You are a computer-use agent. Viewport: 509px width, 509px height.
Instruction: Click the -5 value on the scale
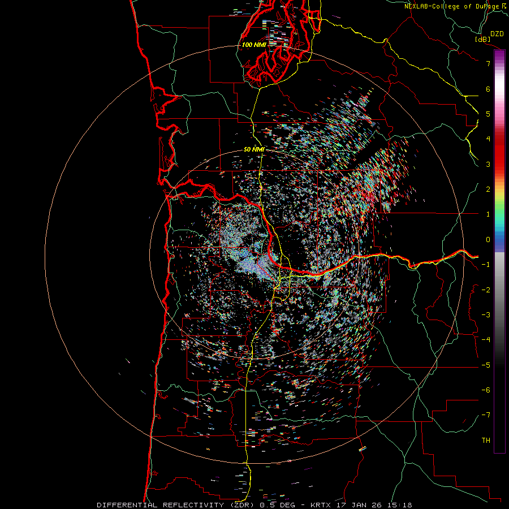(x=486, y=365)
